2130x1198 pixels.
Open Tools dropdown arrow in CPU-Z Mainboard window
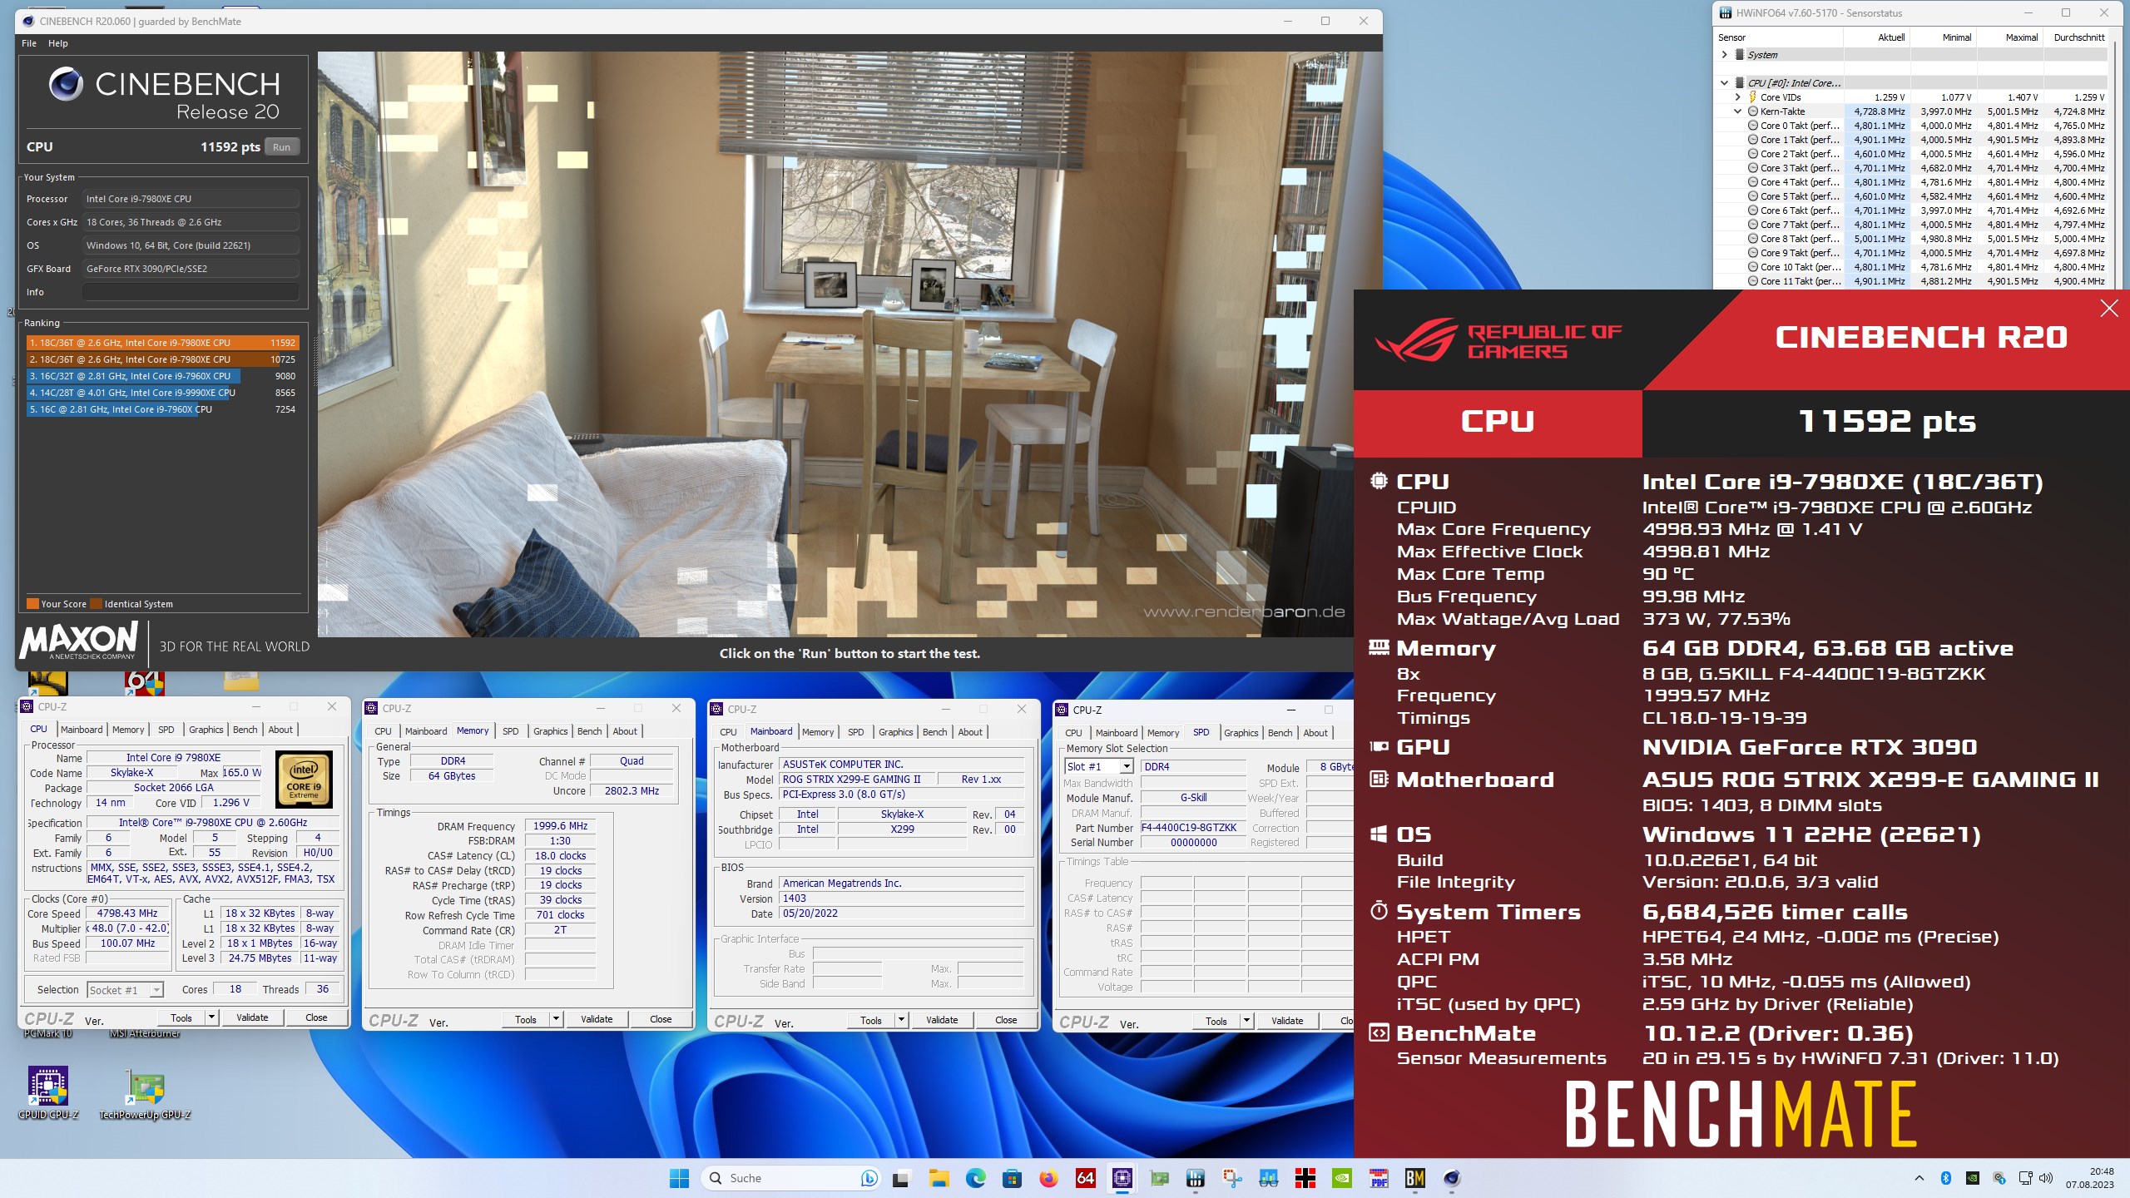tap(901, 1020)
